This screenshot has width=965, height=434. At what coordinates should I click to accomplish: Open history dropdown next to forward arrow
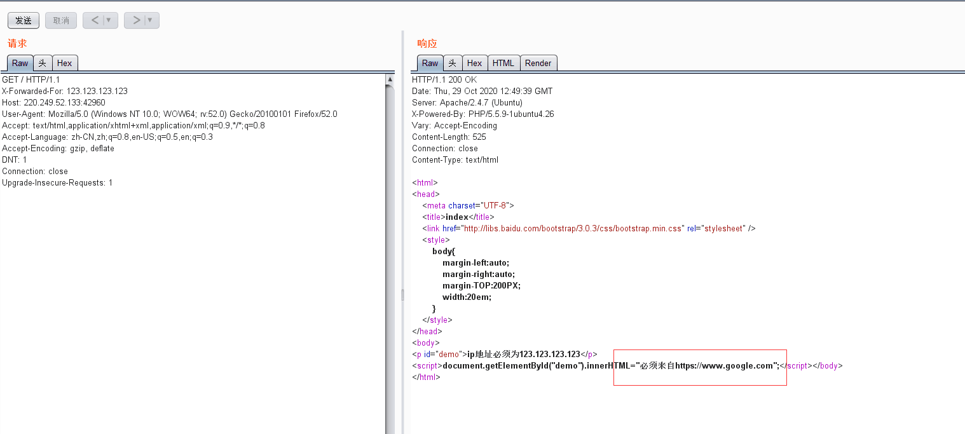151,20
